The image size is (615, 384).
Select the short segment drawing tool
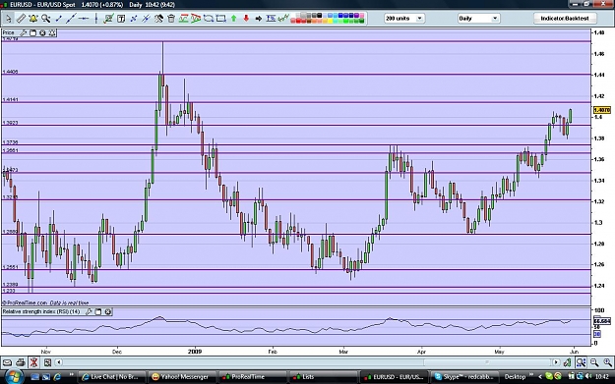58,18
